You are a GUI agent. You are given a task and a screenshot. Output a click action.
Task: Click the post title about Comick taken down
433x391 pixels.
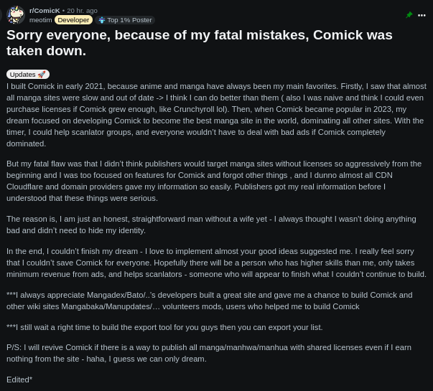(200, 42)
